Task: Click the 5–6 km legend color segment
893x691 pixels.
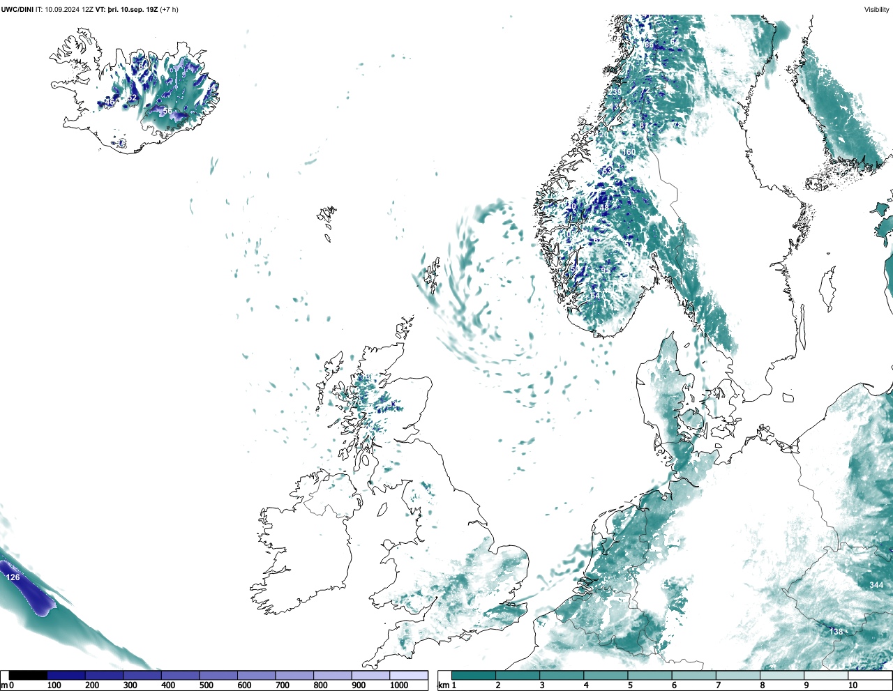Action: [x=650, y=676]
